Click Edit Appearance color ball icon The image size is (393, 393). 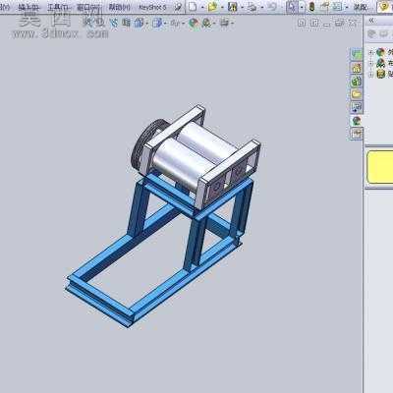tap(194, 23)
